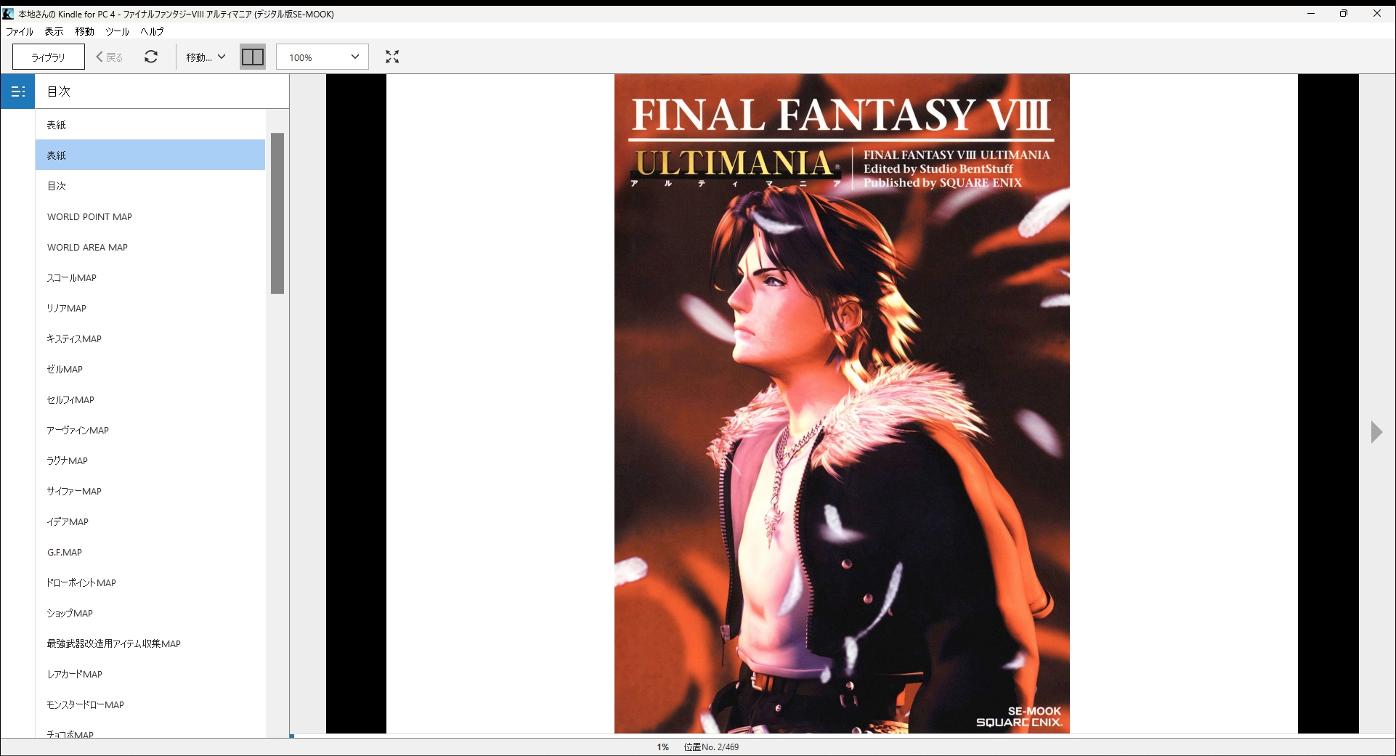The image size is (1396, 756).
Task: Open ゼルMAP chapter
Action: 150,369
